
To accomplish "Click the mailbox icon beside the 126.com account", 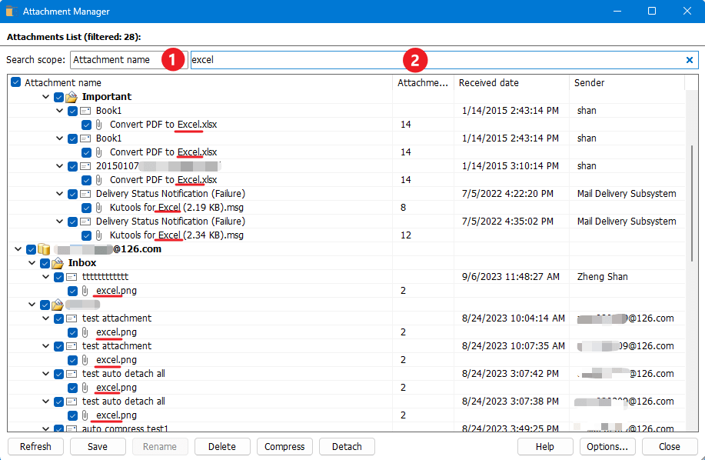I will 44,248.
